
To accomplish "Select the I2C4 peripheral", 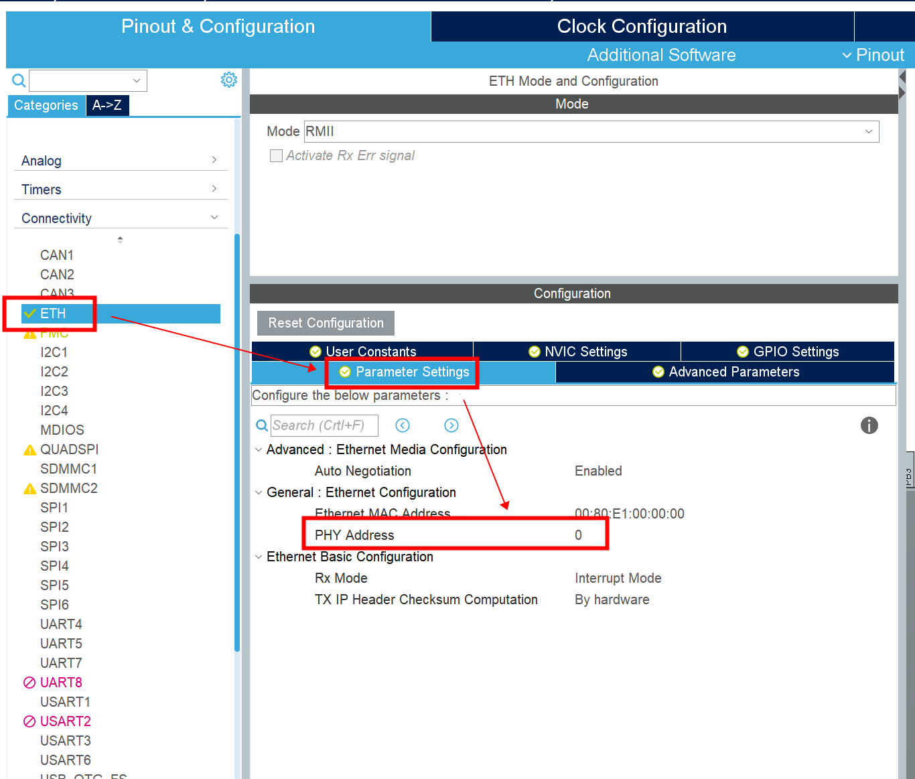I will (x=54, y=411).
